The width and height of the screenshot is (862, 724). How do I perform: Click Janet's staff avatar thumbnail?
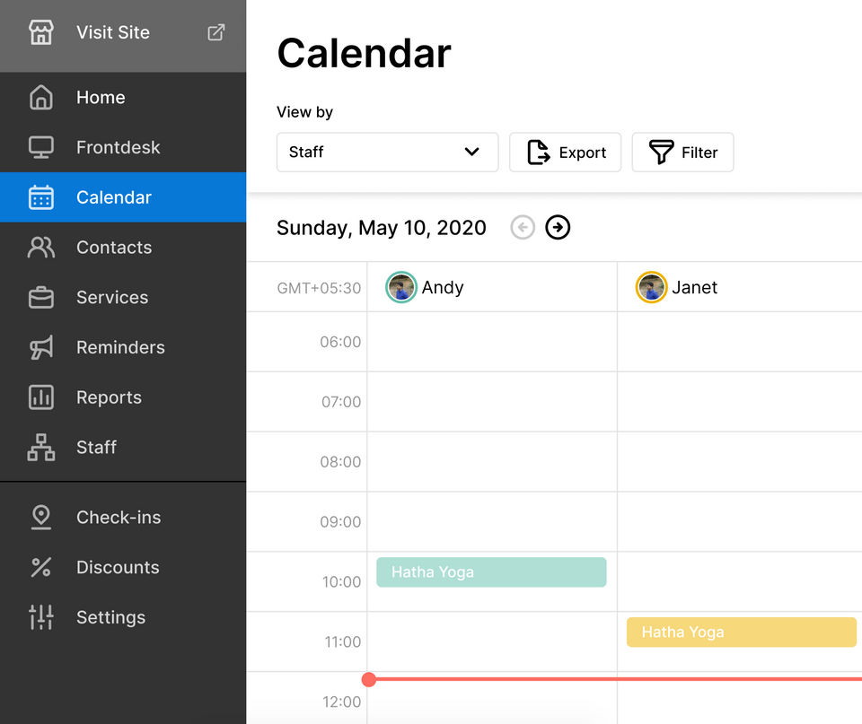[651, 288]
